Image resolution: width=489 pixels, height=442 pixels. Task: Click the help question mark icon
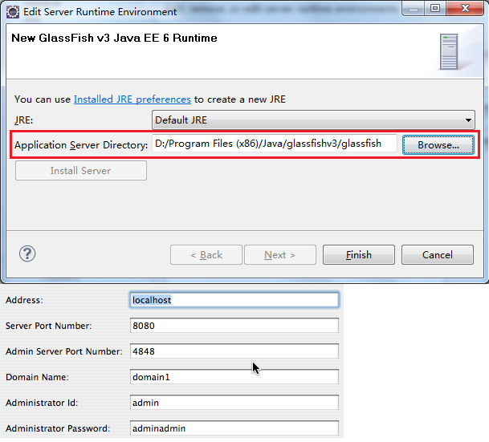(27, 253)
